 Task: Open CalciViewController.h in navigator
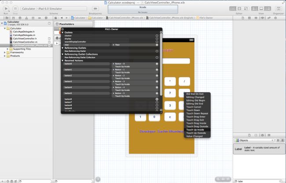pyautogui.click(x=25, y=39)
